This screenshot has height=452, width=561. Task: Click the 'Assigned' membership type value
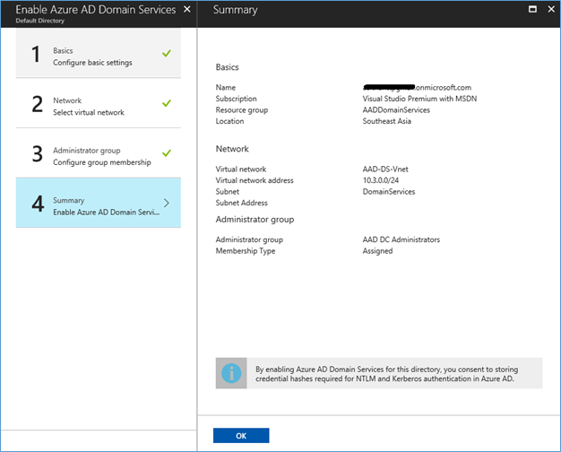click(377, 251)
